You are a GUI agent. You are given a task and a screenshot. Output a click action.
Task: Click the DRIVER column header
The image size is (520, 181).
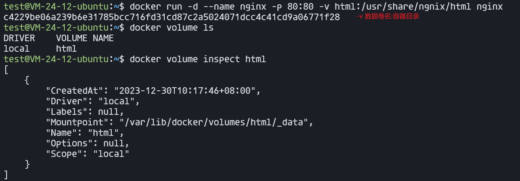19,38
